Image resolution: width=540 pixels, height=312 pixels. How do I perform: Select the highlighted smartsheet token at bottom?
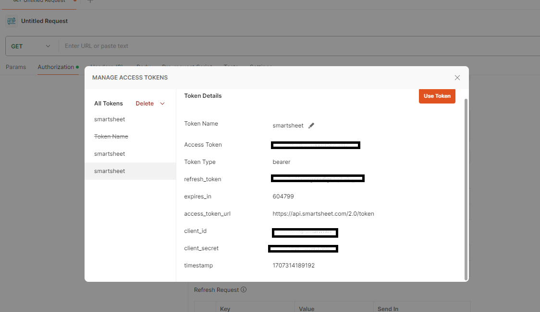[x=130, y=171]
